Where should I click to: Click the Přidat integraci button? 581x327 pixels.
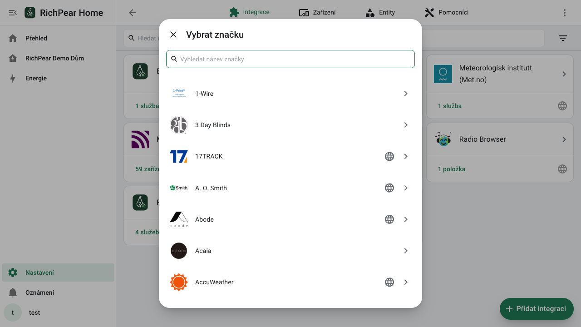click(x=537, y=309)
